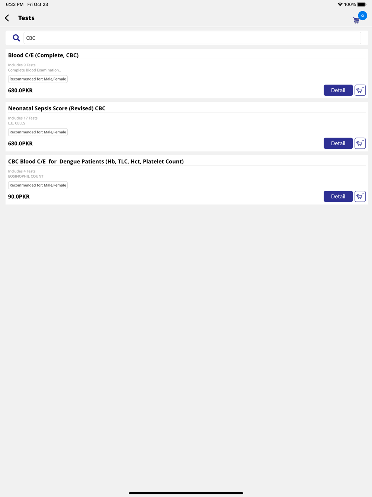The height and width of the screenshot is (497, 372).
Task: Tap Recommended for tag on Neonatal Sepsis
Action: pyautogui.click(x=38, y=132)
